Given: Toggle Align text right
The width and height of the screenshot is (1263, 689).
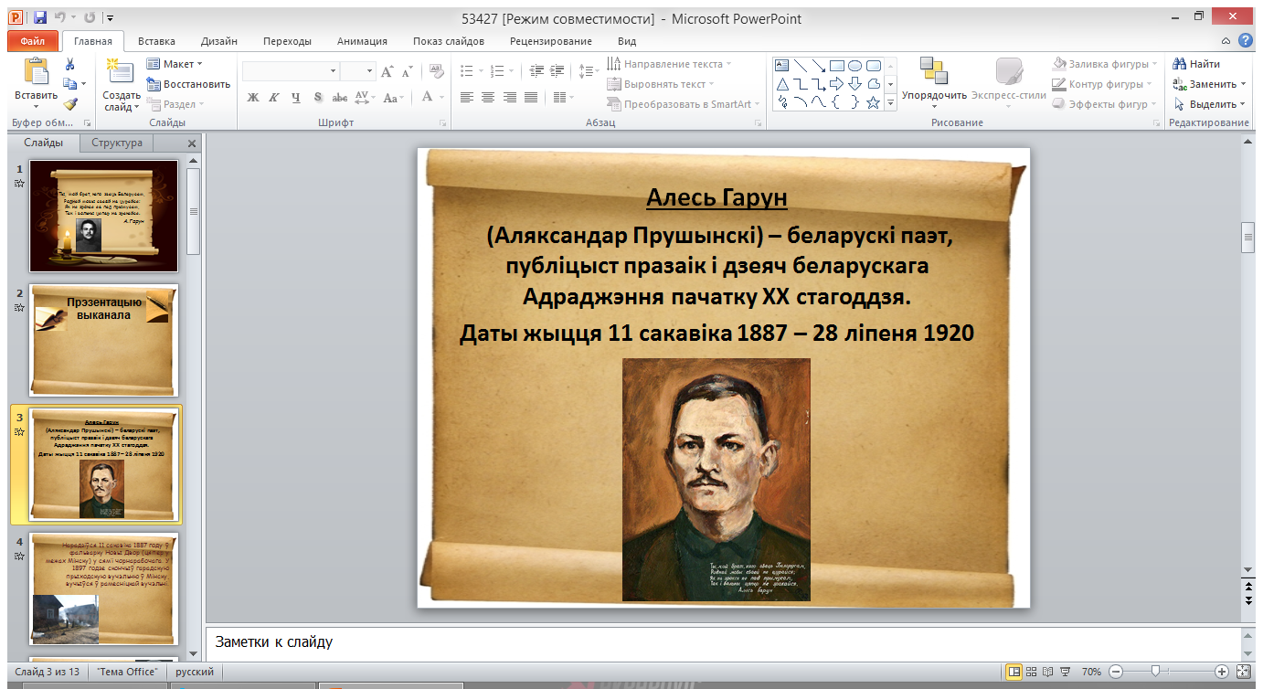Looking at the screenshot, I should coord(510,98).
